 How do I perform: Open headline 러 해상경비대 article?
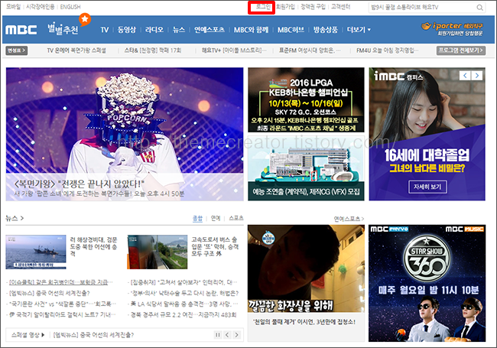[x=93, y=246]
